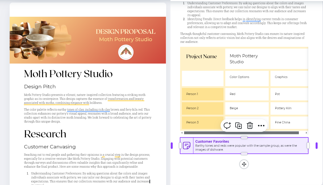Click the underlined word 'step' in paragraph
Image resolution: width=323 pixels, height=185 pixels.
pyautogui.click(x=117, y=155)
